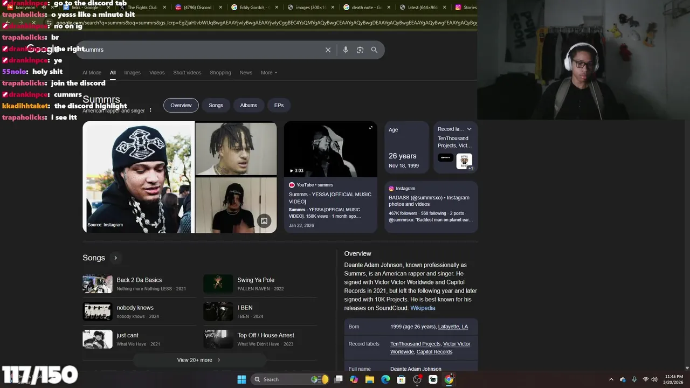Select the Albums chip

(x=249, y=105)
